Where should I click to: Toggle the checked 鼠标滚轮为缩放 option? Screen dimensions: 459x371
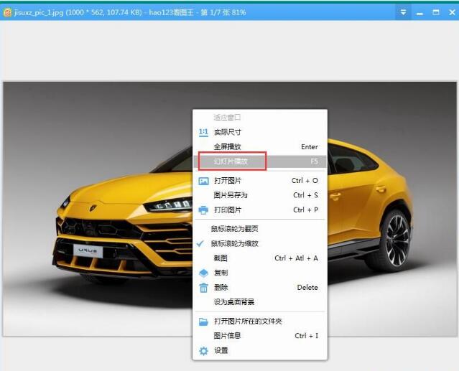point(260,243)
